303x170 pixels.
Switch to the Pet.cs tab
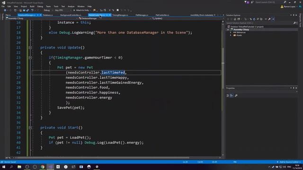tap(8, 15)
